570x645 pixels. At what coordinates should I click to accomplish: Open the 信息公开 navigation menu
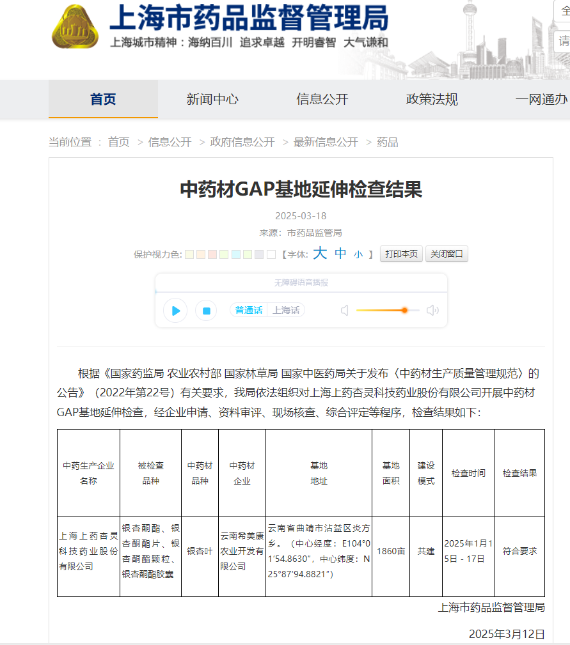322,99
